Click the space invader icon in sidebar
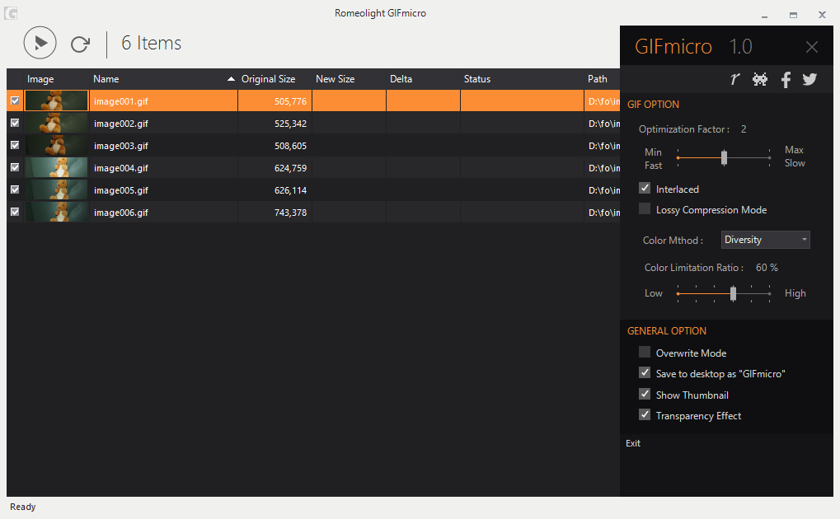 click(x=759, y=79)
